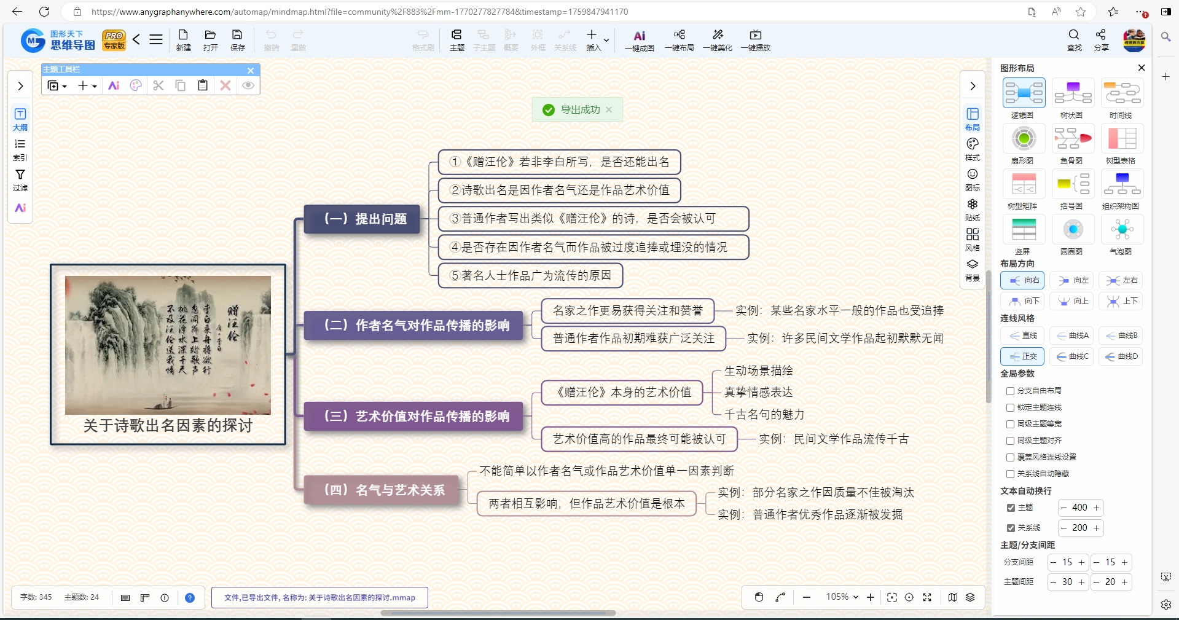This screenshot has width=1179, height=620.
Task: Save the mind map with 保存
Action: [237, 40]
